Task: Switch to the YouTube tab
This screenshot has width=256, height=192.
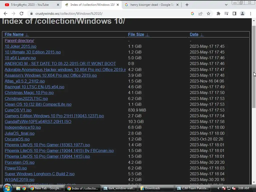Action: 31,5
